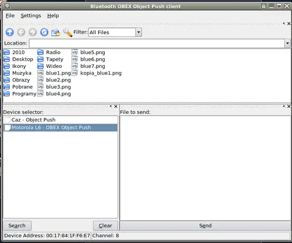The width and height of the screenshot is (292, 243).
Task: Open the Tapety folder
Action: 54,59
